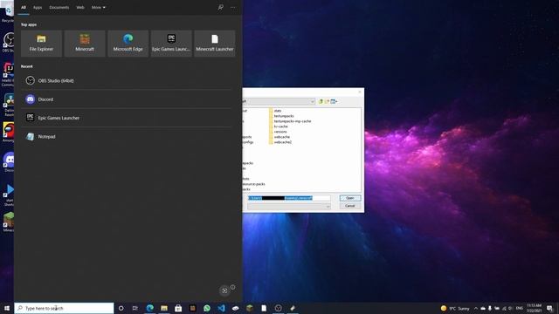Click Create New Folder icon in file dialog
Viewport: 559px width, 314px height.
[x=327, y=101]
